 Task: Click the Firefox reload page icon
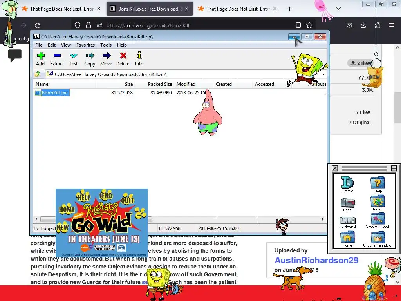(x=38, y=25)
